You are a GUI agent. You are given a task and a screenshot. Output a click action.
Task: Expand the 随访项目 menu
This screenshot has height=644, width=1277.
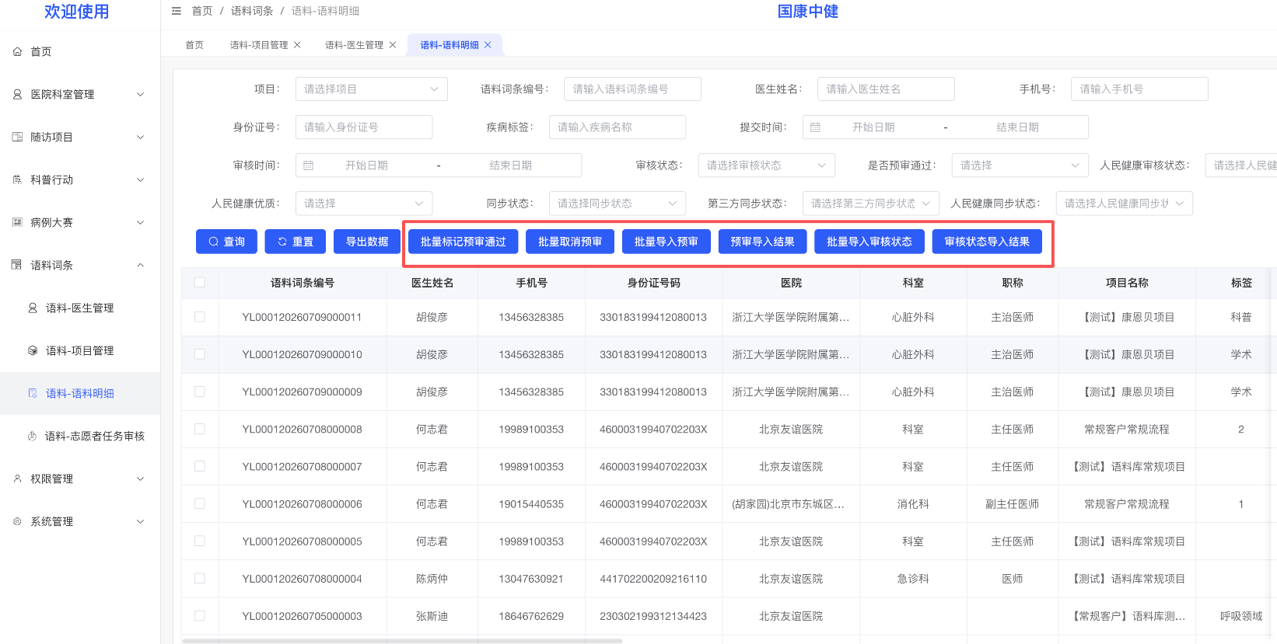tap(80, 137)
